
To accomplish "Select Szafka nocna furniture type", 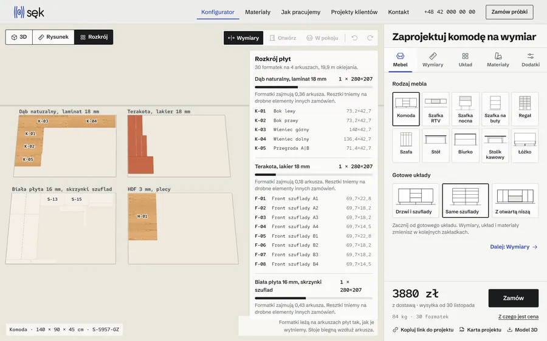I will 466,109.
